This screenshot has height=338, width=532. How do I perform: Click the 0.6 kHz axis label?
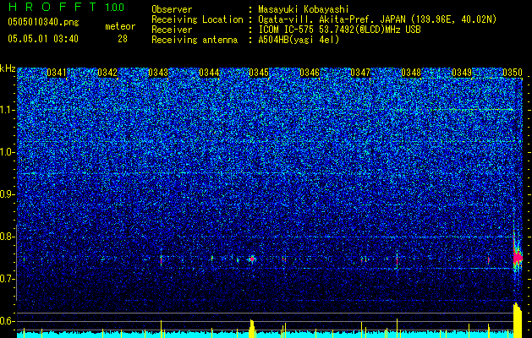pos(8,321)
